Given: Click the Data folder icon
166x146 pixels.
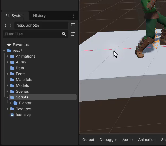Looking at the screenshot, I should tap(12, 68).
